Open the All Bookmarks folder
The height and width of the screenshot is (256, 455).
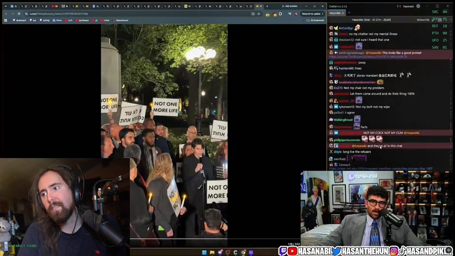pyautogui.click(x=315, y=20)
